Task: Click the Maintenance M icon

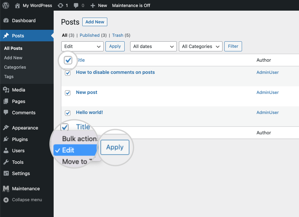Action: [x=6, y=189]
